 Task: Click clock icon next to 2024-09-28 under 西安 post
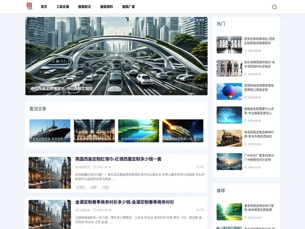pyautogui.click(x=245, y=50)
